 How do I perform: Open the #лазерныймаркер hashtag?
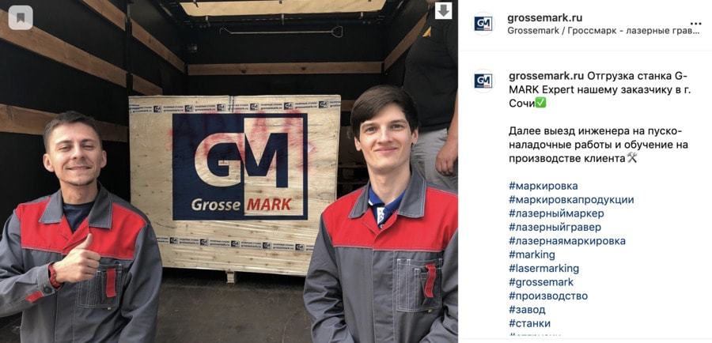click(x=556, y=213)
